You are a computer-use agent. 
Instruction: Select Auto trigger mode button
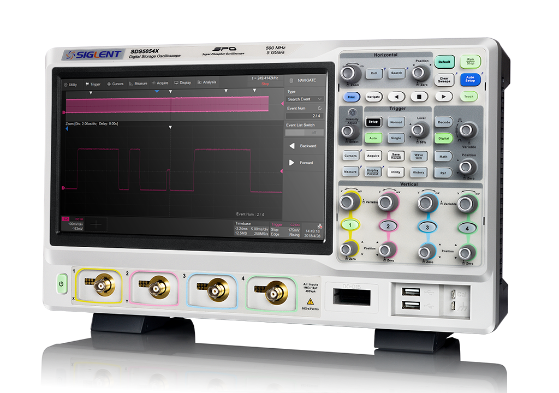point(373,138)
